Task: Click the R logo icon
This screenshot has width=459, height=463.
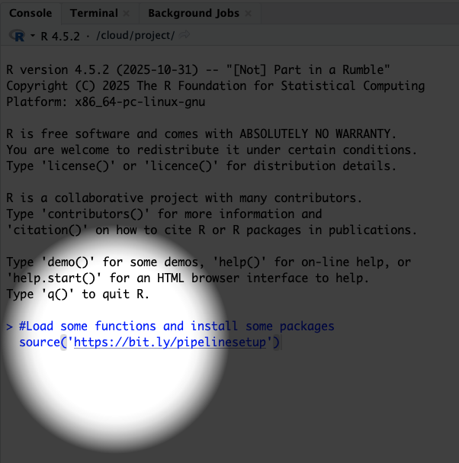Action: [x=17, y=36]
